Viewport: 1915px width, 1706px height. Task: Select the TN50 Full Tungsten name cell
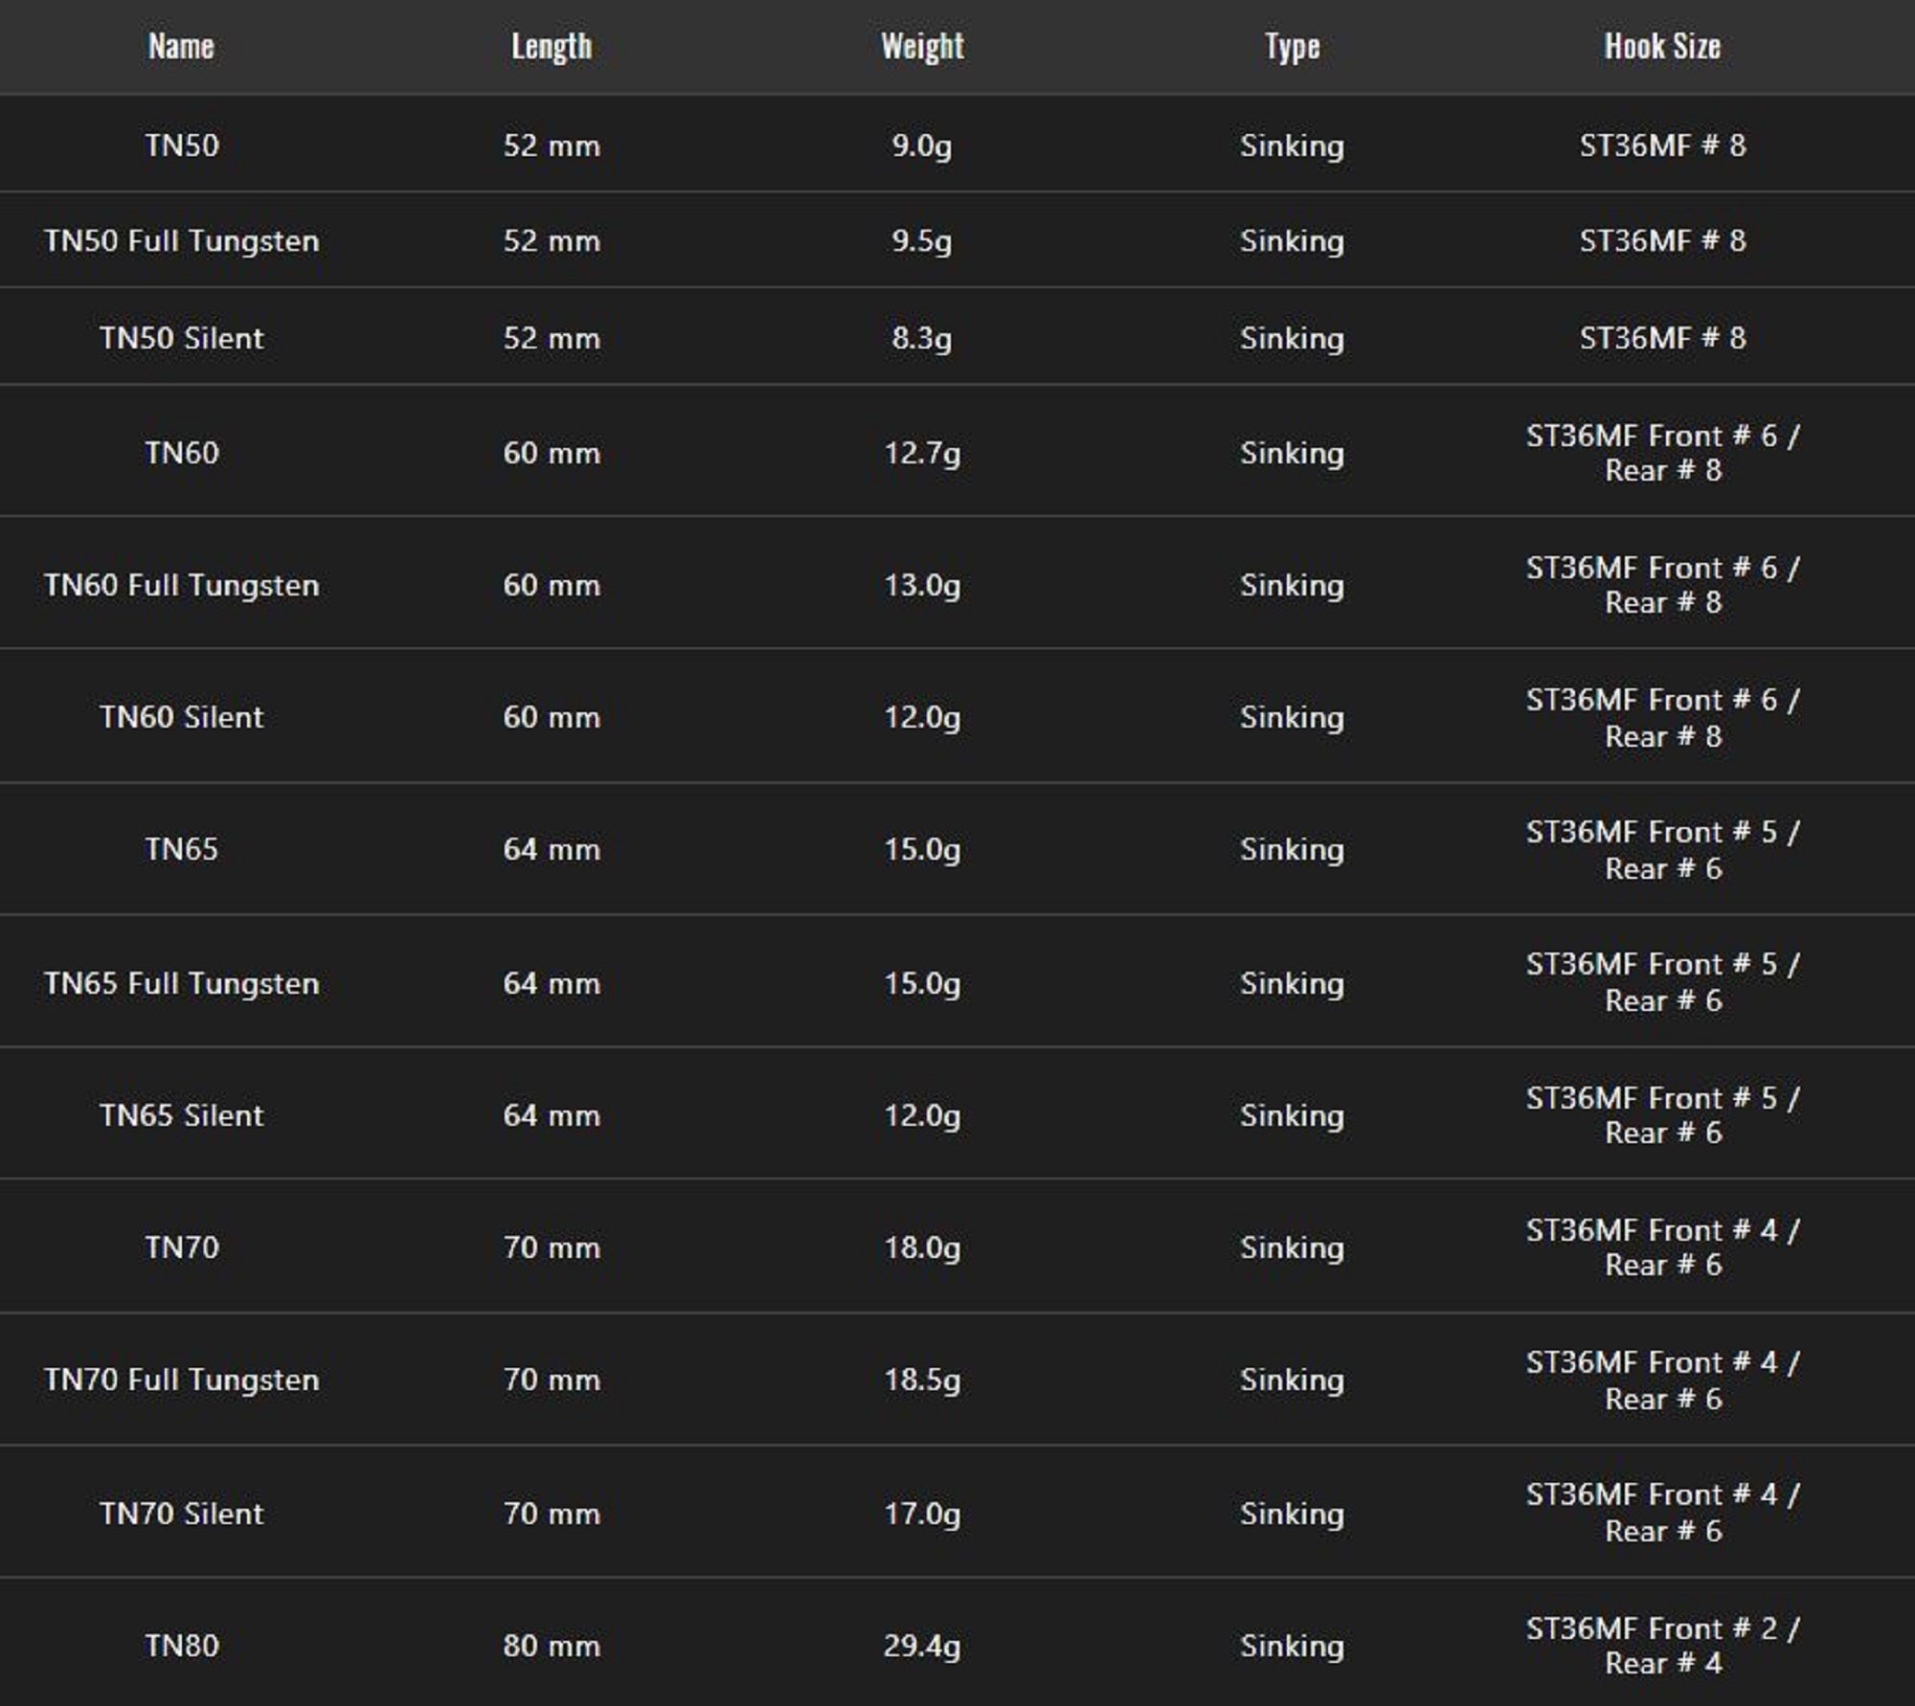181,240
